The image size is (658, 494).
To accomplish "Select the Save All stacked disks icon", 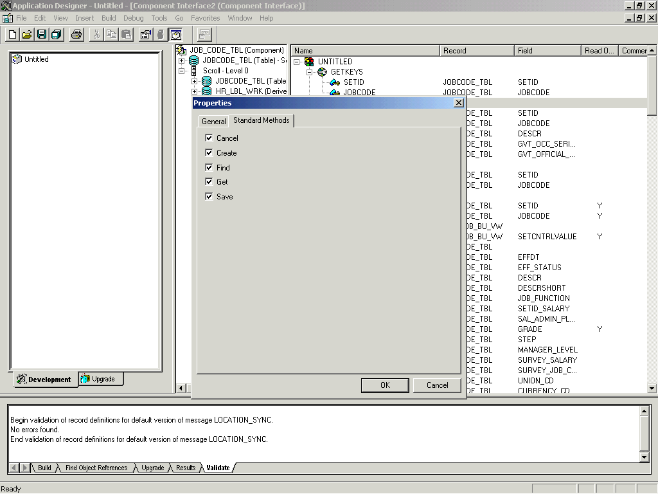I will pos(57,34).
